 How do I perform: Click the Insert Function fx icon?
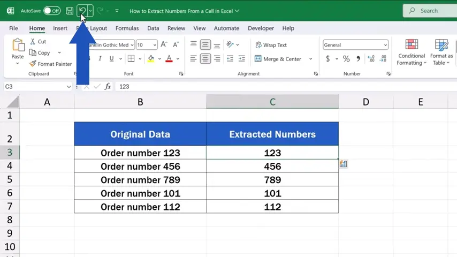(x=108, y=86)
